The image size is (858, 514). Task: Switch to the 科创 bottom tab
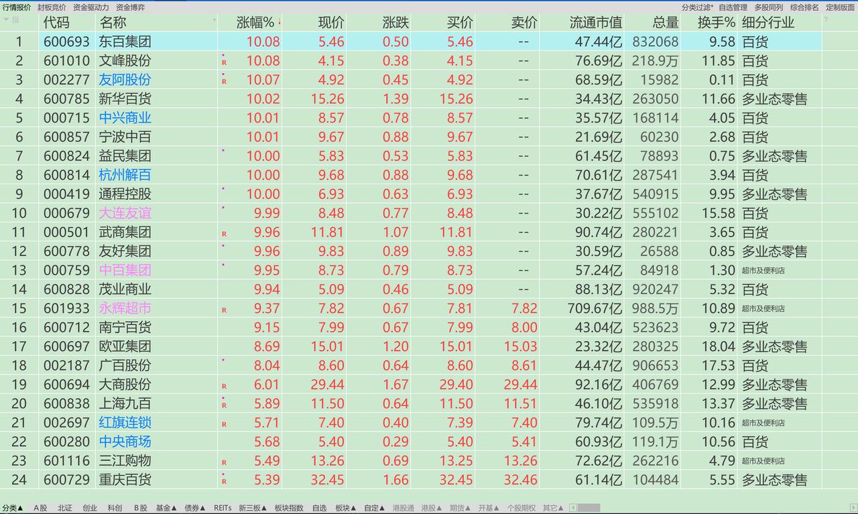tap(115, 508)
